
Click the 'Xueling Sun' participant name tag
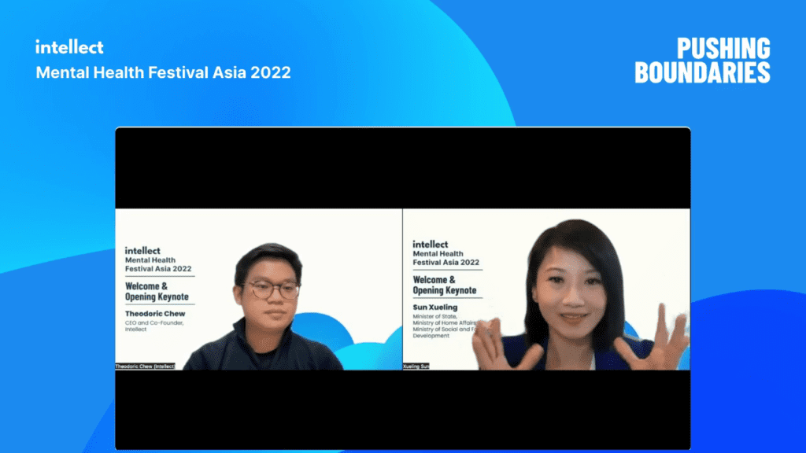pos(416,366)
